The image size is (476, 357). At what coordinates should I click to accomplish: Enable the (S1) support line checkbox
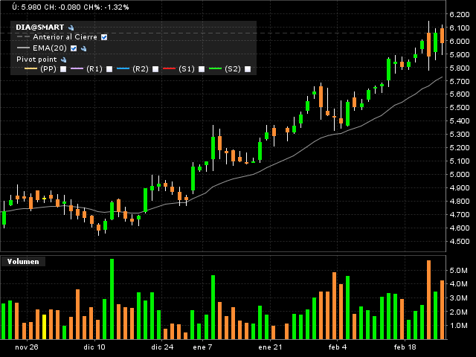(x=202, y=69)
